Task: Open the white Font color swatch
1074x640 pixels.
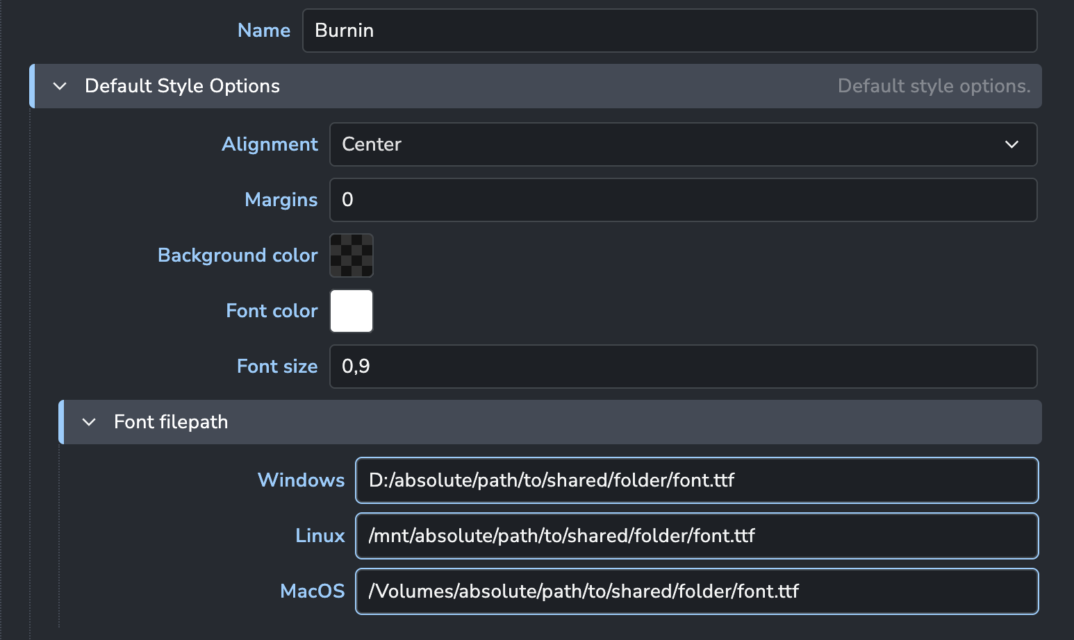Action: (352, 311)
